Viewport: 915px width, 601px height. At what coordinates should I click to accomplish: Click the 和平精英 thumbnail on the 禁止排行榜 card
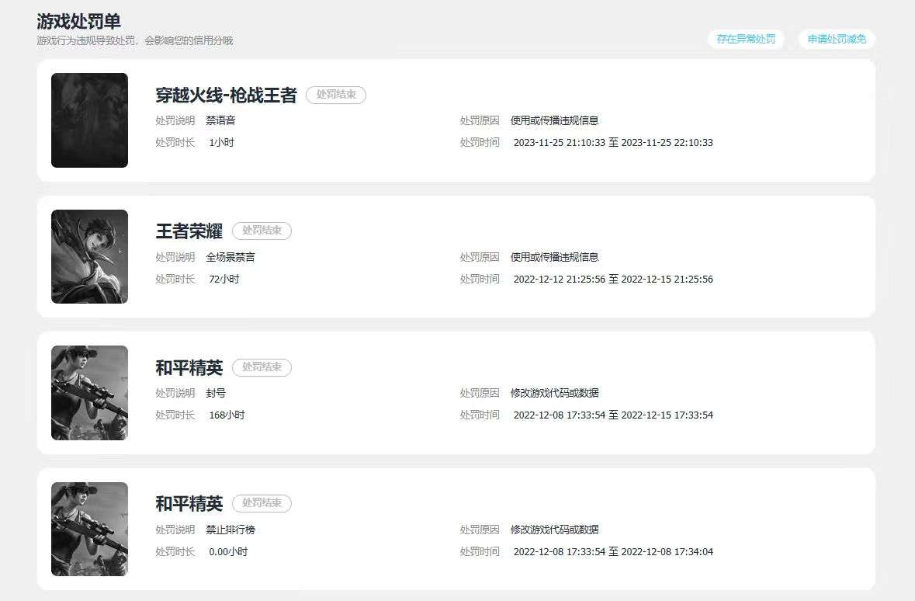pyautogui.click(x=89, y=529)
